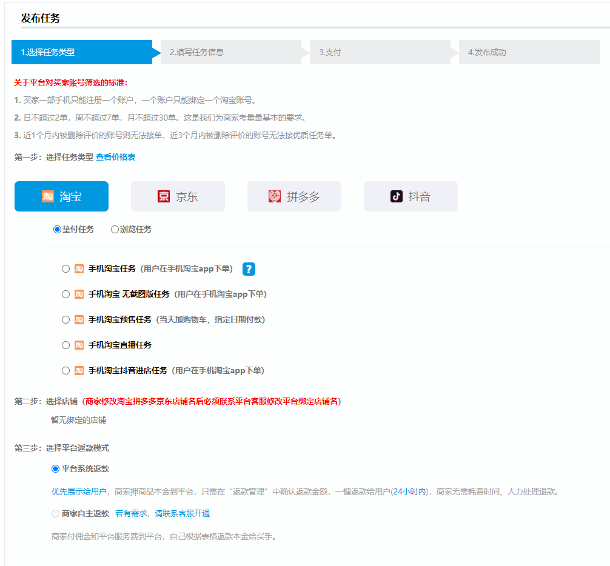The width and height of the screenshot is (610, 566).
Task: Open the 1.选择任务类型 step tab
Action: (82, 52)
